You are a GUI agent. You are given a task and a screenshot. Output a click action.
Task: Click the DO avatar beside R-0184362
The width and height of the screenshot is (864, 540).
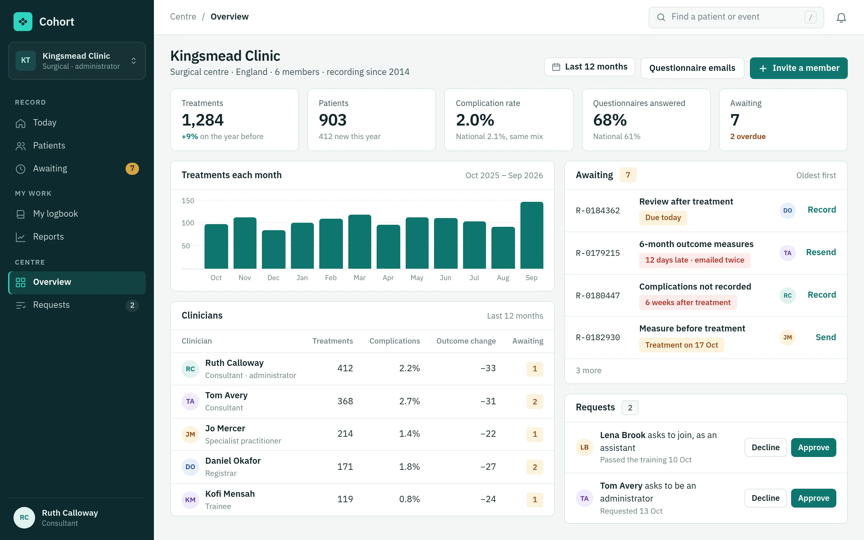tap(787, 210)
